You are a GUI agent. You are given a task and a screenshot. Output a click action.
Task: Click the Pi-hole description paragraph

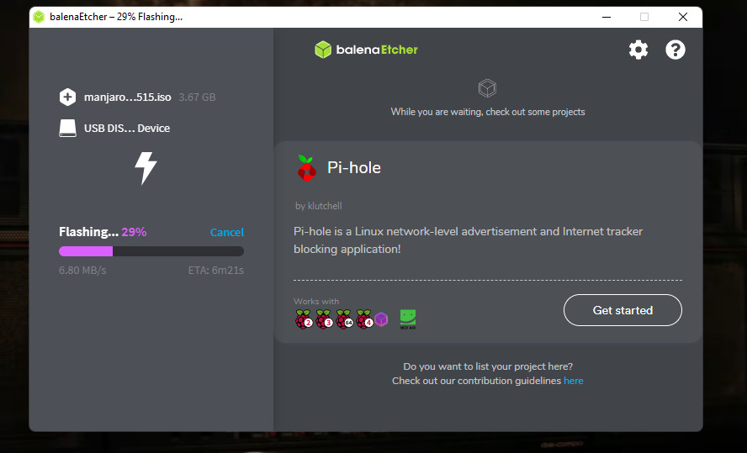[x=468, y=240]
